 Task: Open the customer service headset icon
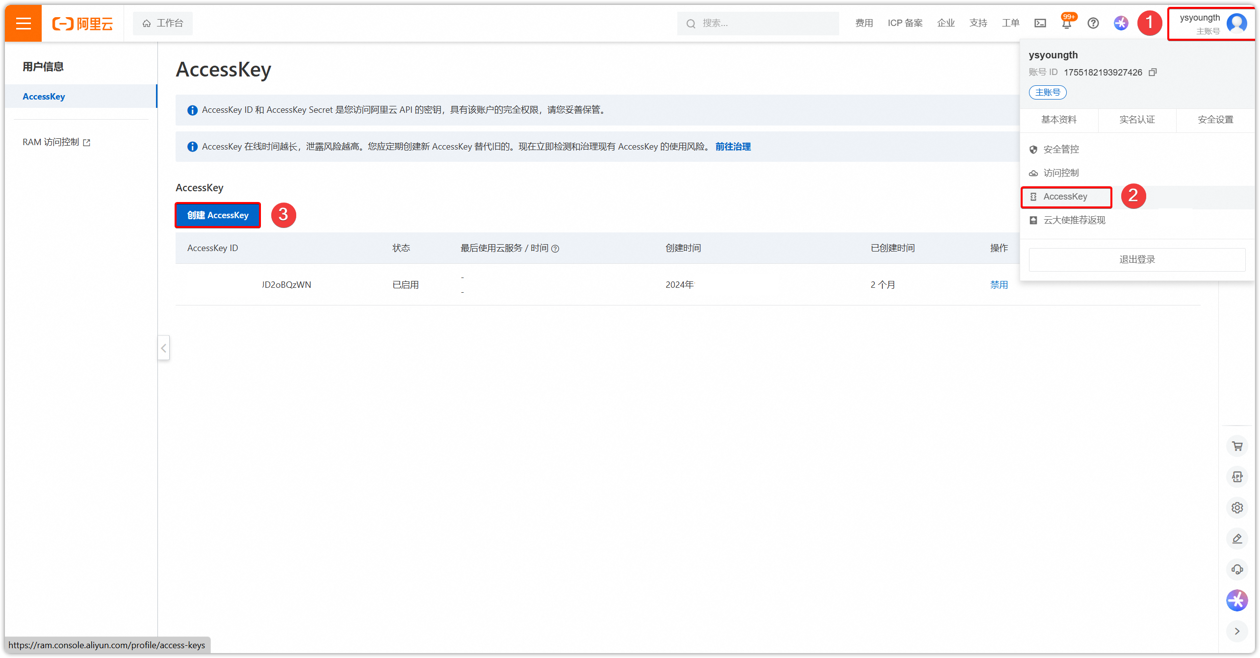(x=1237, y=569)
